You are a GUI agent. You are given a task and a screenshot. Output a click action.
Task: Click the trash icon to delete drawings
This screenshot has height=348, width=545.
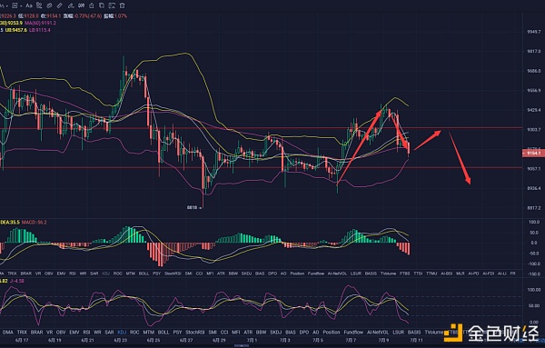(123, 5)
